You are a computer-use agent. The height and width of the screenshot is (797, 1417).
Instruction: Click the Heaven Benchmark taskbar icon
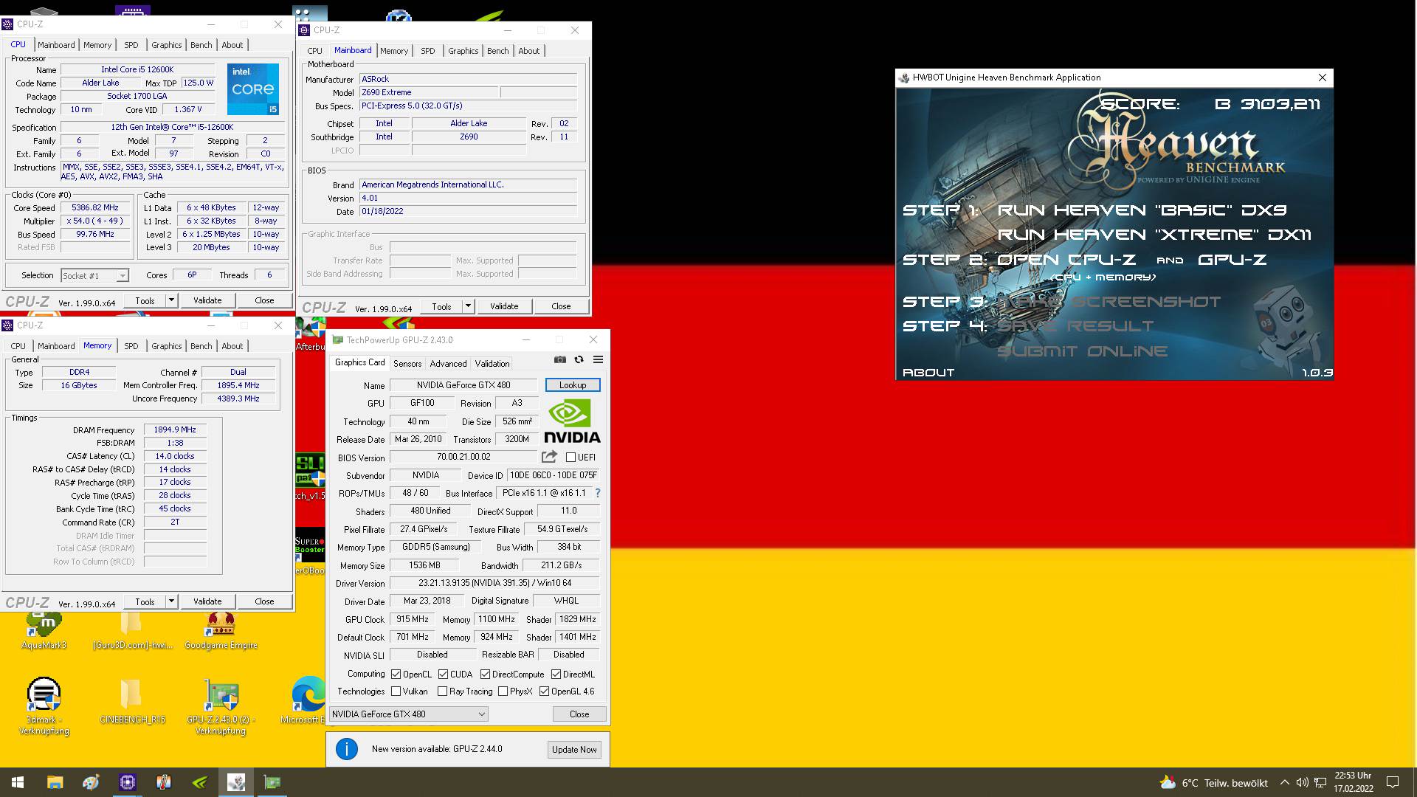[236, 782]
